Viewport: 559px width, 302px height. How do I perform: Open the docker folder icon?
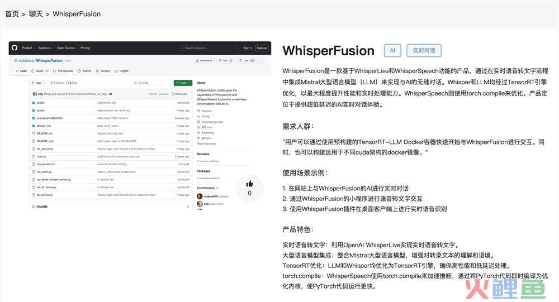(x=34, y=111)
